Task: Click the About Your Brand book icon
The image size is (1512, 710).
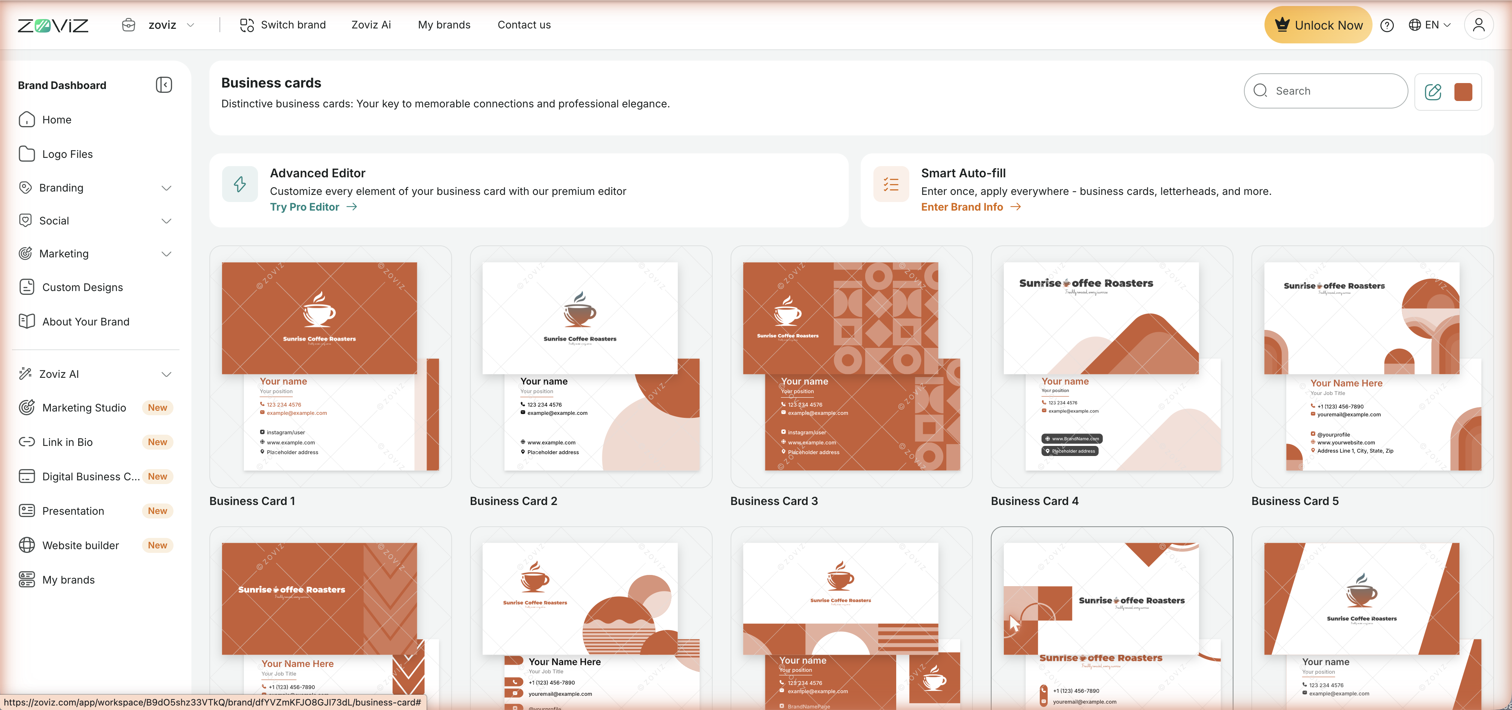Action: (27, 321)
